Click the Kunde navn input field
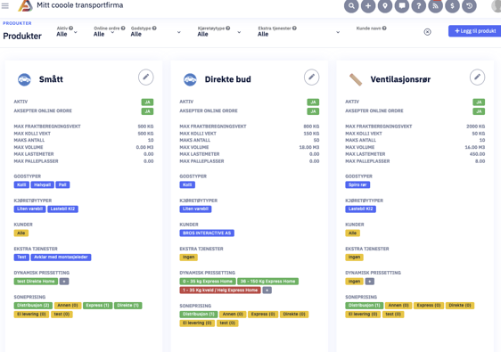This screenshot has height=352, width=501. tap(388, 34)
